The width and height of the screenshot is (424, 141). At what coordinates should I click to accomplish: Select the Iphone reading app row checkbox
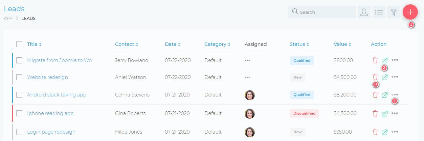point(19,113)
